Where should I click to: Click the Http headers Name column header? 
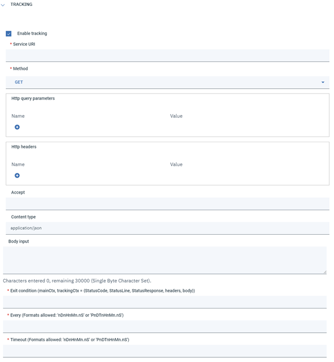pos(18,165)
